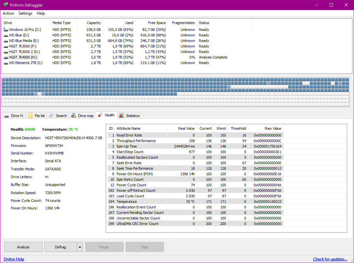This screenshot has width=354, height=263.
Task: Switch to the Drive map tab
Action: coord(82,115)
